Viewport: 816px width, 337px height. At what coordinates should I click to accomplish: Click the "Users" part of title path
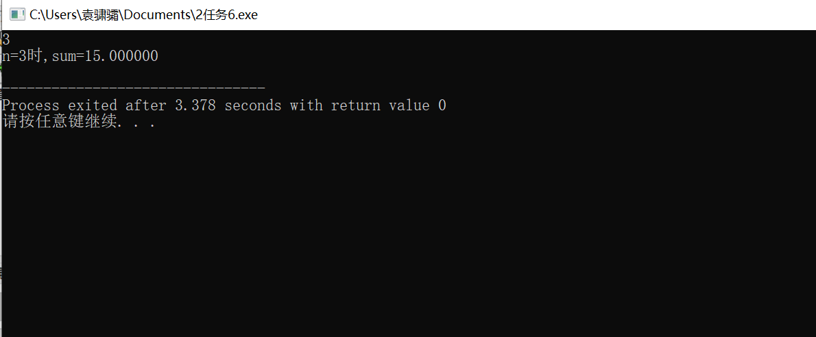coord(59,14)
